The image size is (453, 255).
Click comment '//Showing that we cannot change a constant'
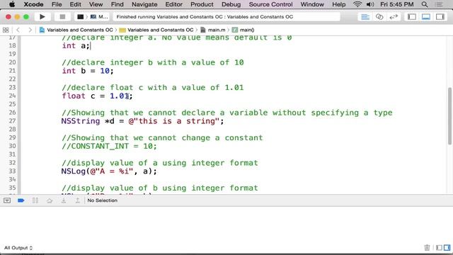pyautogui.click(x=162, y=137)
